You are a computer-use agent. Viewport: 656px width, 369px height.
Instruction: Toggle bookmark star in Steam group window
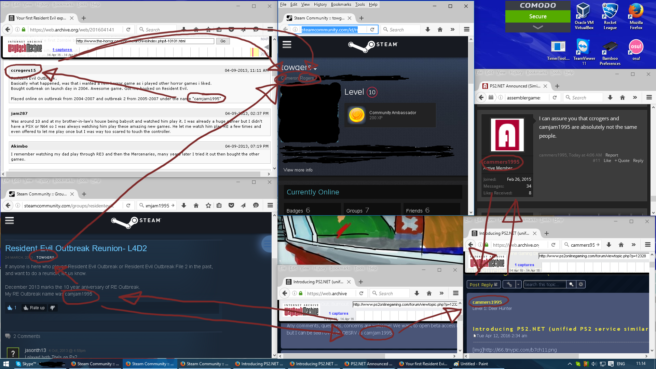(x=208, y=206)
